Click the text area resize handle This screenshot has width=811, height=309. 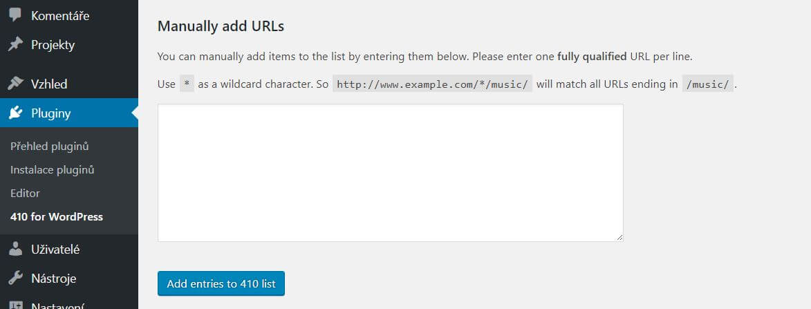[619, 238]
